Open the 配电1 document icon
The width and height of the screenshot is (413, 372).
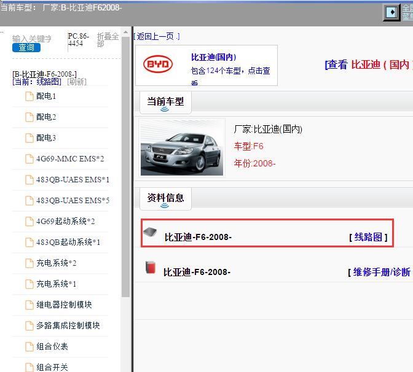(x=29, y=96)
